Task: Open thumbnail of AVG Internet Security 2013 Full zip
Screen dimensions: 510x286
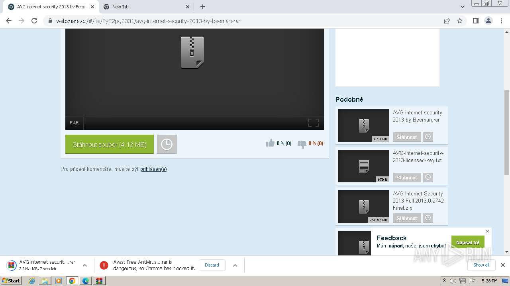Action: pos(363,207)
